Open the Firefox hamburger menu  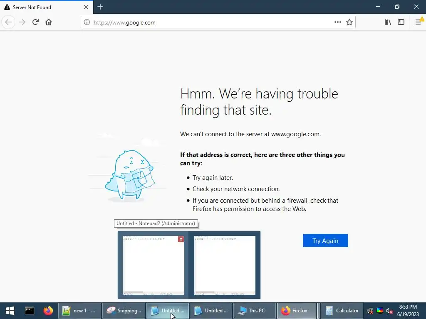point(419,22)
